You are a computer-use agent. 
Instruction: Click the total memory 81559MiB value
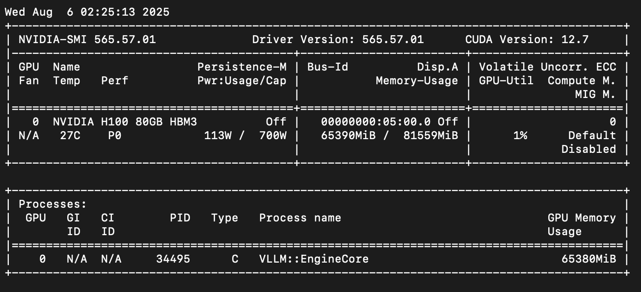tap(430, 135)
